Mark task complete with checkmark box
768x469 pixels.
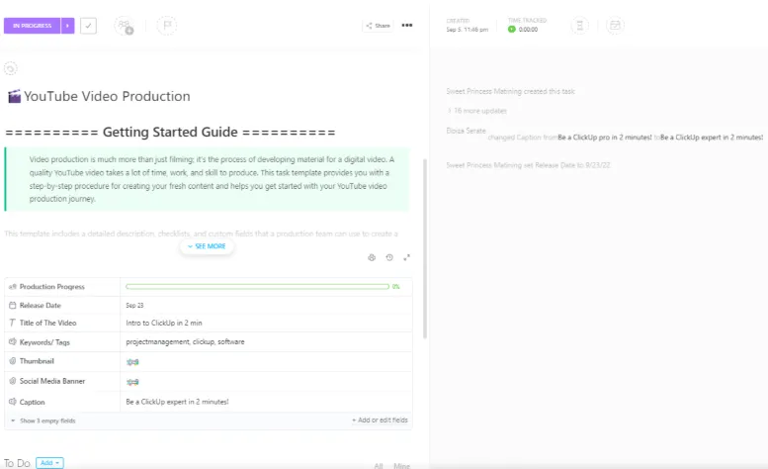pos(88,26)
